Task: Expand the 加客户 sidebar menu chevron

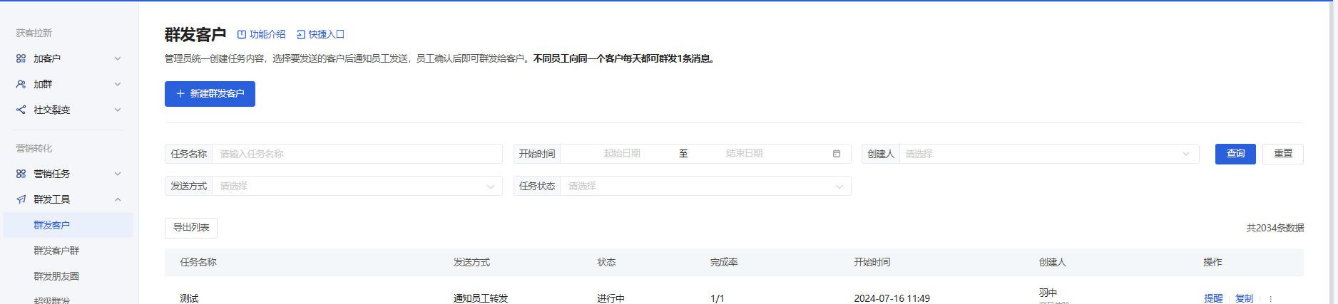Action: point(118,58)
